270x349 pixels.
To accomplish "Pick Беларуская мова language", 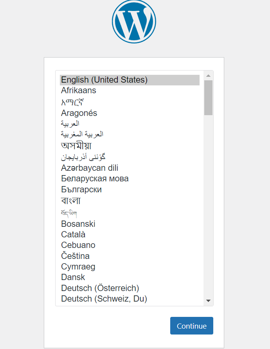I will tap(130, 179).
